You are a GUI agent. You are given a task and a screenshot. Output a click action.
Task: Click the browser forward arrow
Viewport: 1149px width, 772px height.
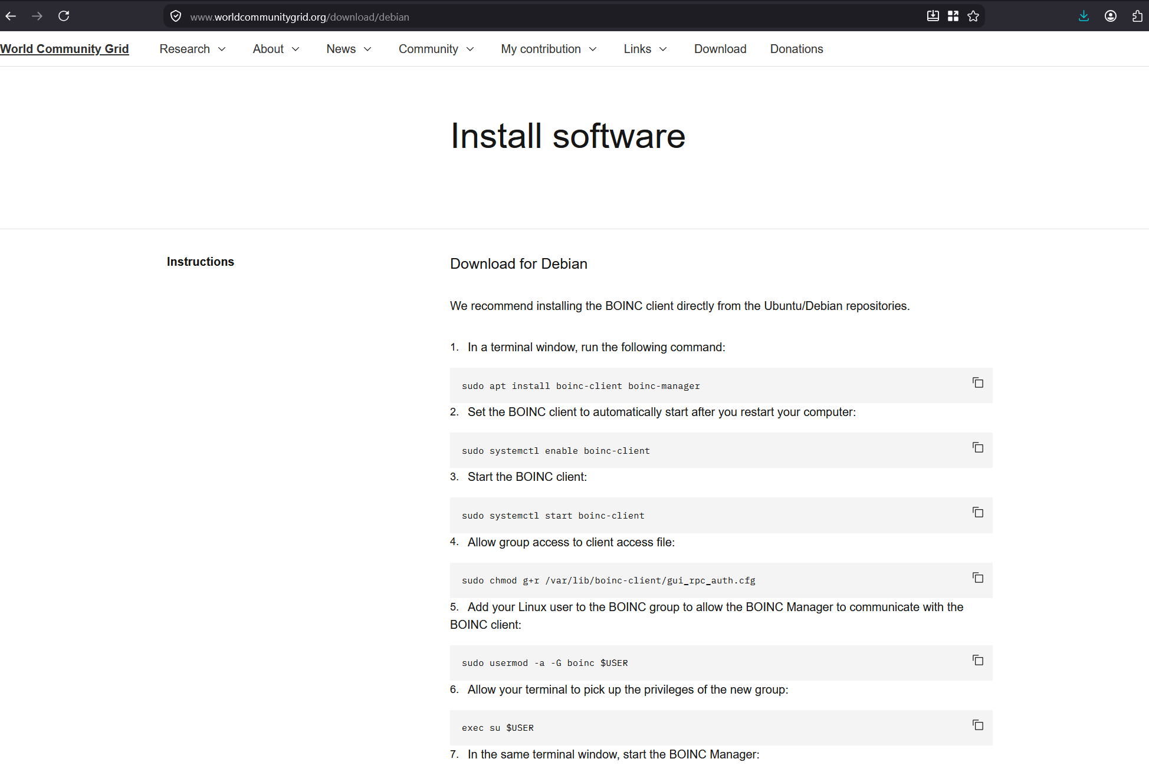click(37, 16)
